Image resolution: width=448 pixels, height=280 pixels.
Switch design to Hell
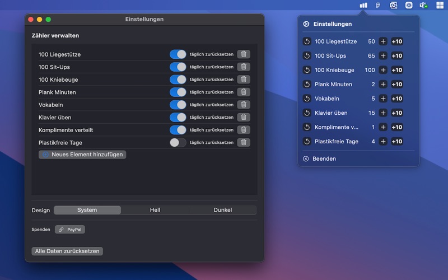155,210
